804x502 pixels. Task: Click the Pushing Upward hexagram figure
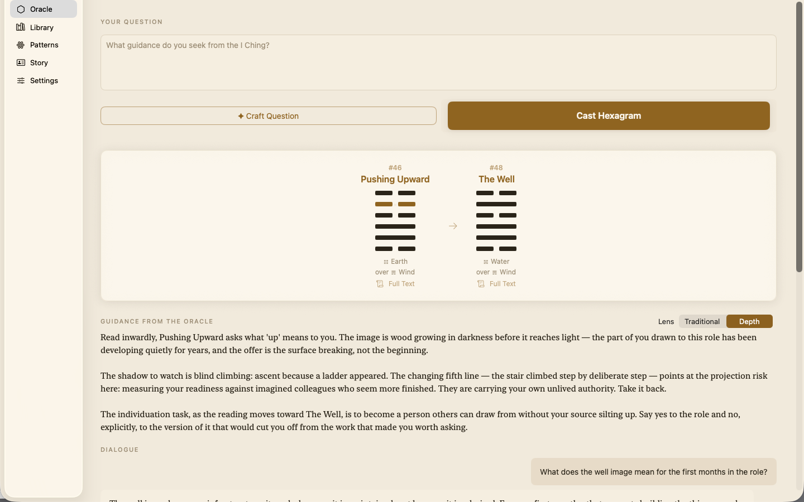click(x=395, y=221)
